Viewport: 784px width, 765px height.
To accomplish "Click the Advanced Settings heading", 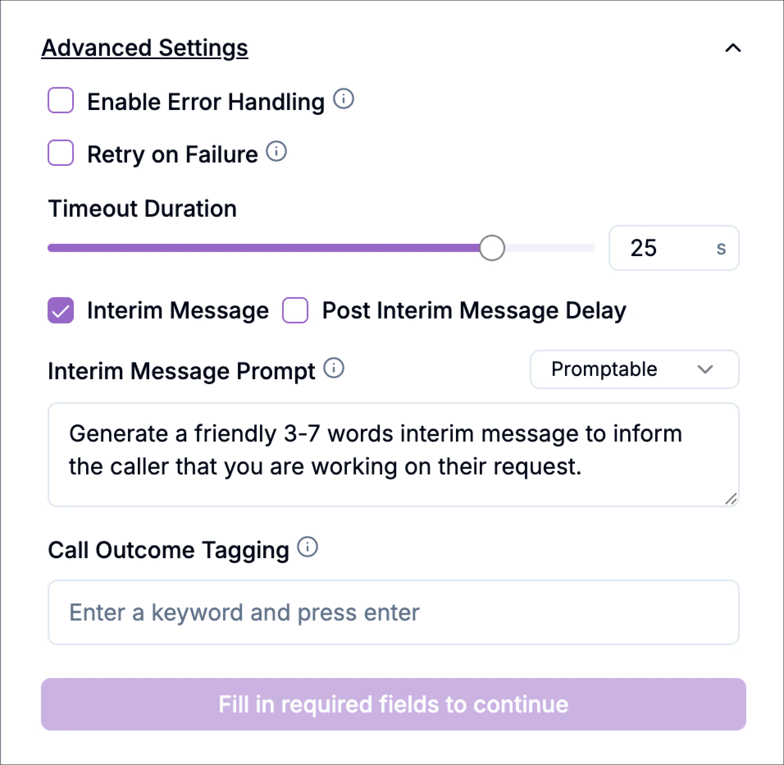I will 144,47.
